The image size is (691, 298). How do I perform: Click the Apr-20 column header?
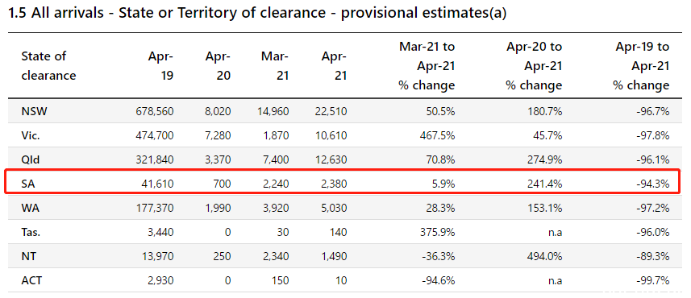coord(219,65)
